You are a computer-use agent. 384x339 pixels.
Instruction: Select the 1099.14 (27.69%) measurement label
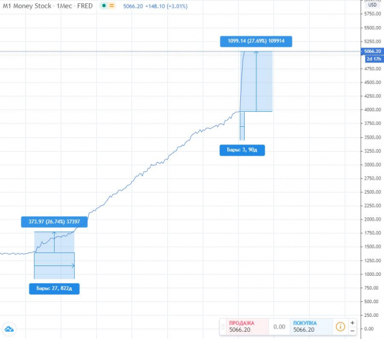tap(256, 41)
